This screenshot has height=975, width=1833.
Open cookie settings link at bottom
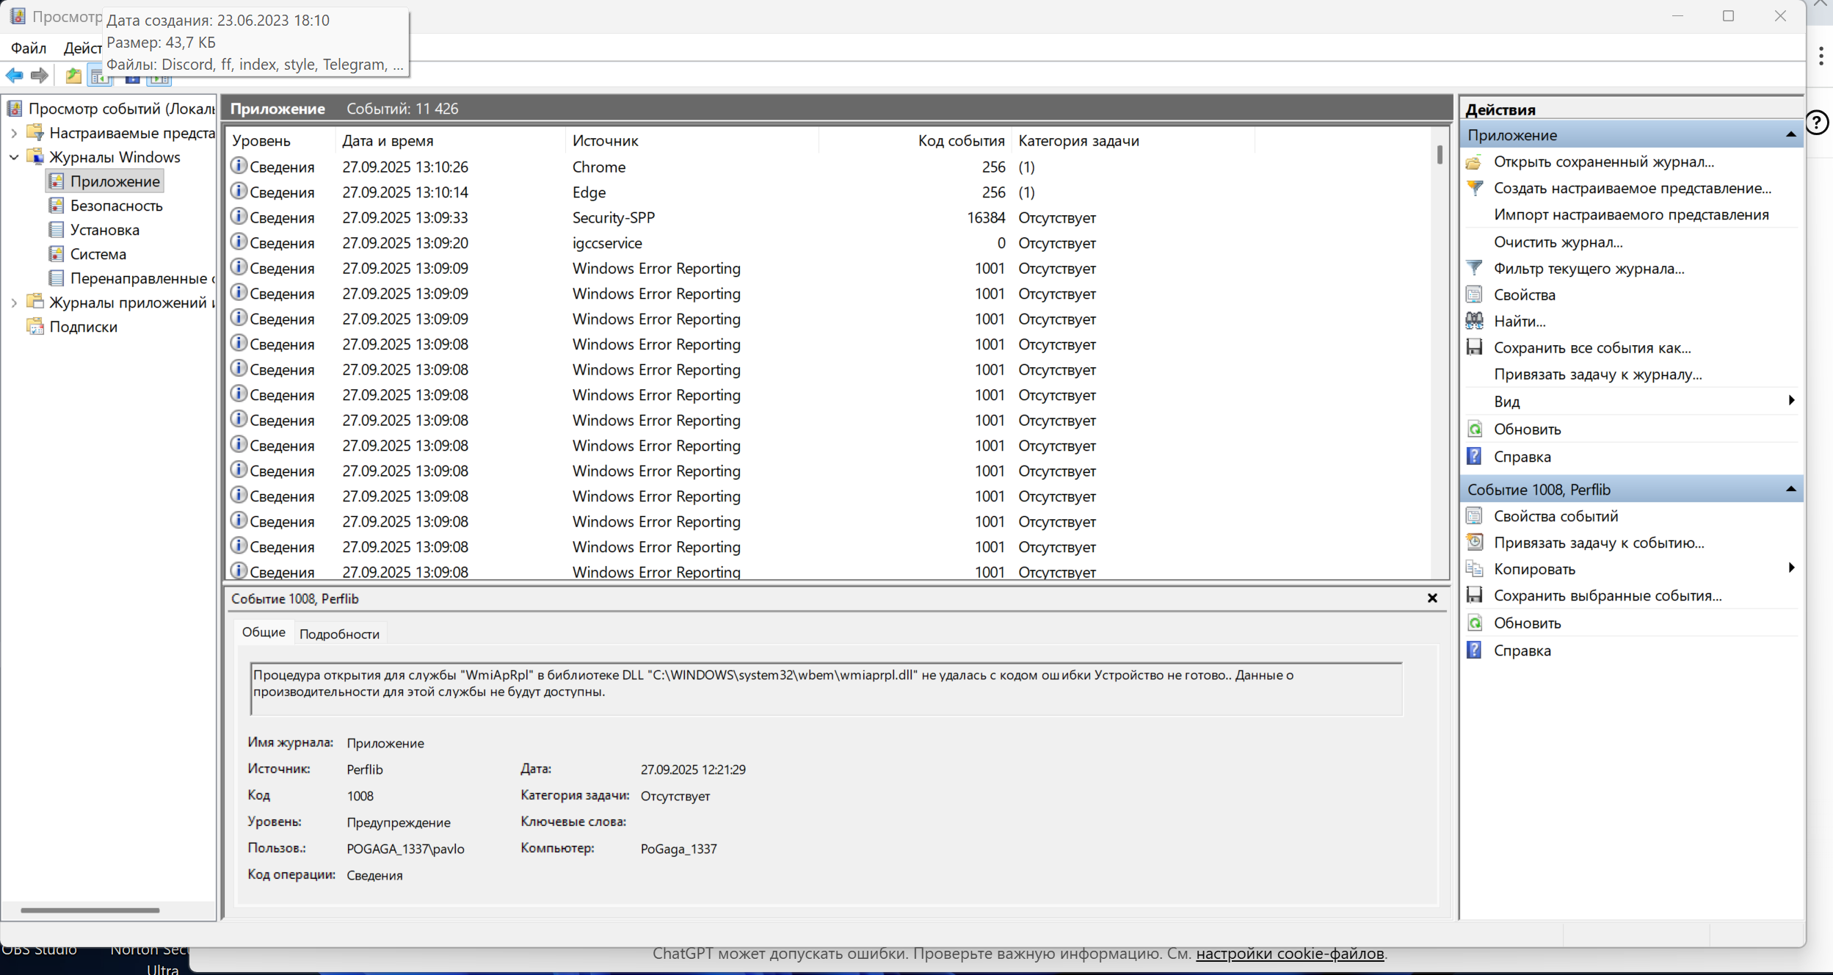tap(1290, 954)
